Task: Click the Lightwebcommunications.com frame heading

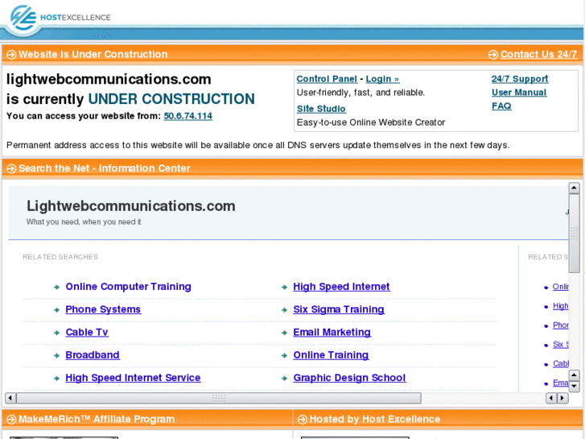Action: tap(131, 206)
